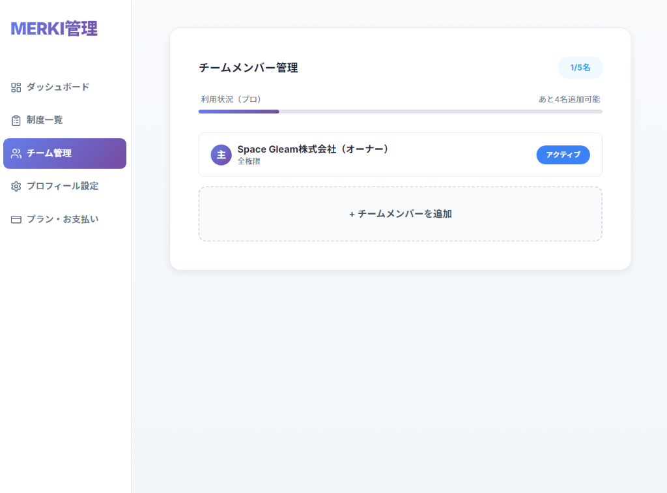The width and height of the screenshot is (667, 493).
Task: Click the アクティブ status toggle badge
Action: 563,155
